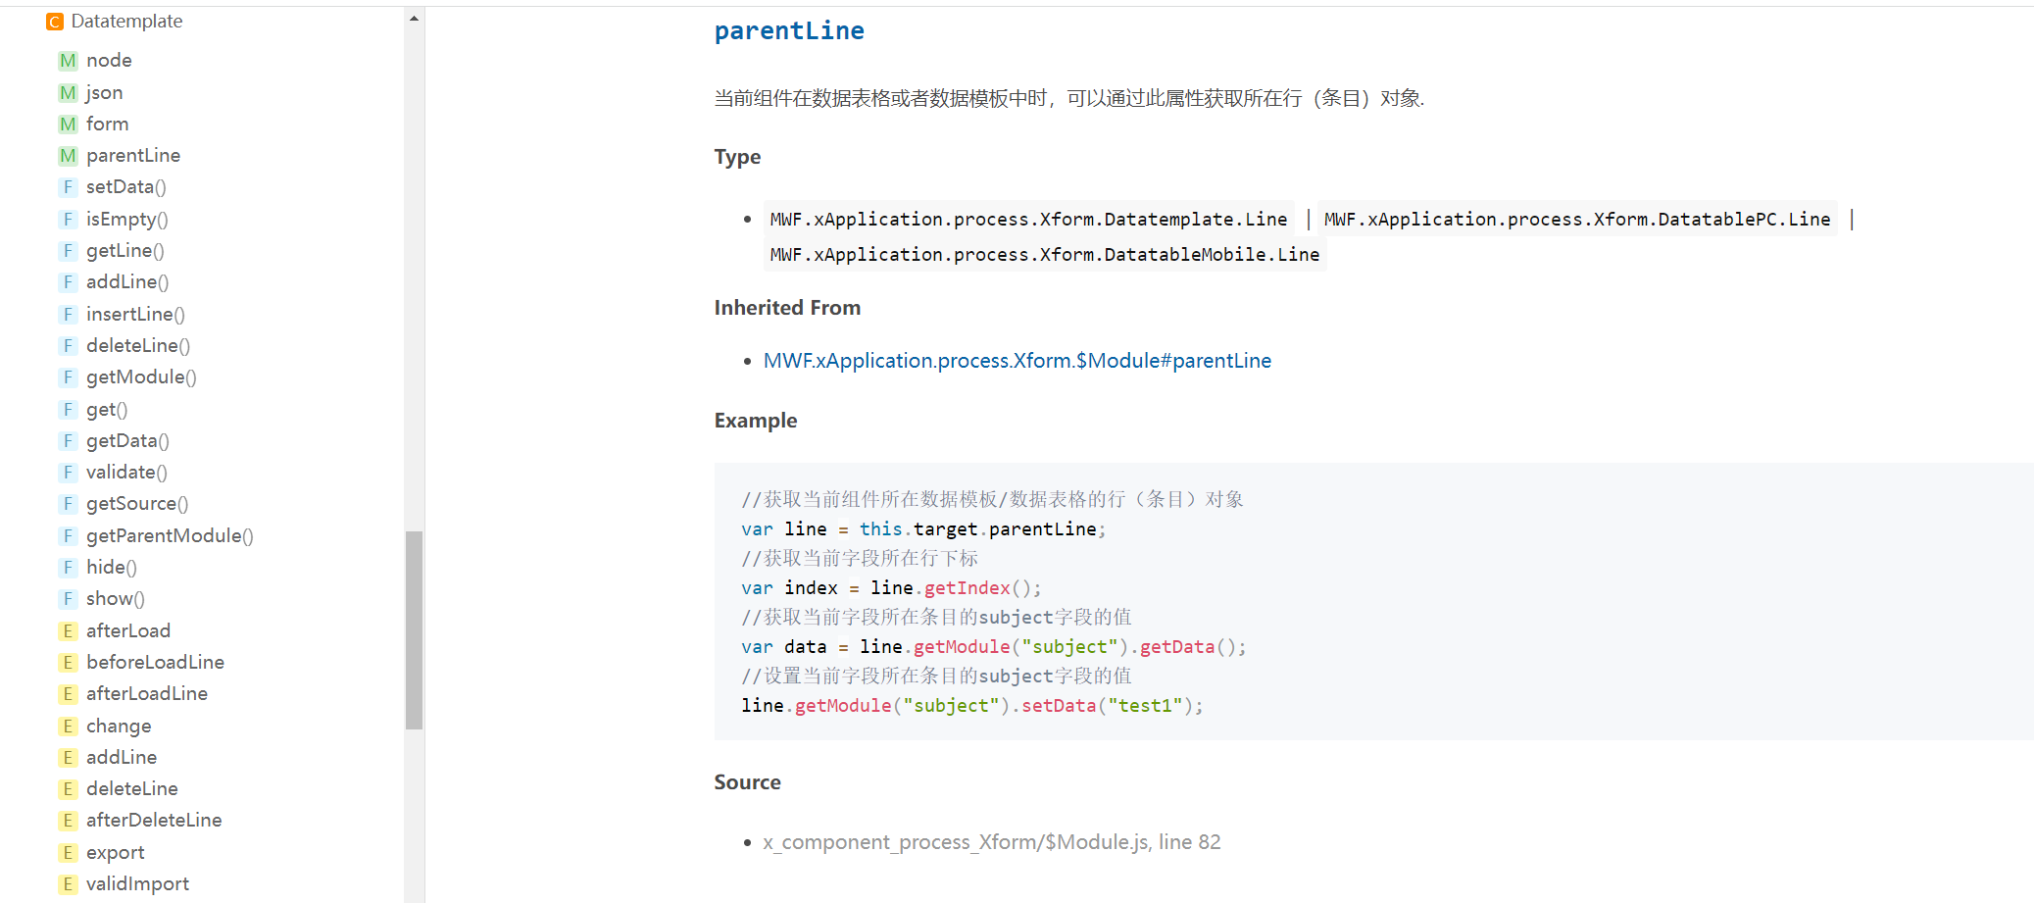This screenshot has height=903, width=2034.
Task: Click the M icon next to parentLine
Action: pos(68,156)
